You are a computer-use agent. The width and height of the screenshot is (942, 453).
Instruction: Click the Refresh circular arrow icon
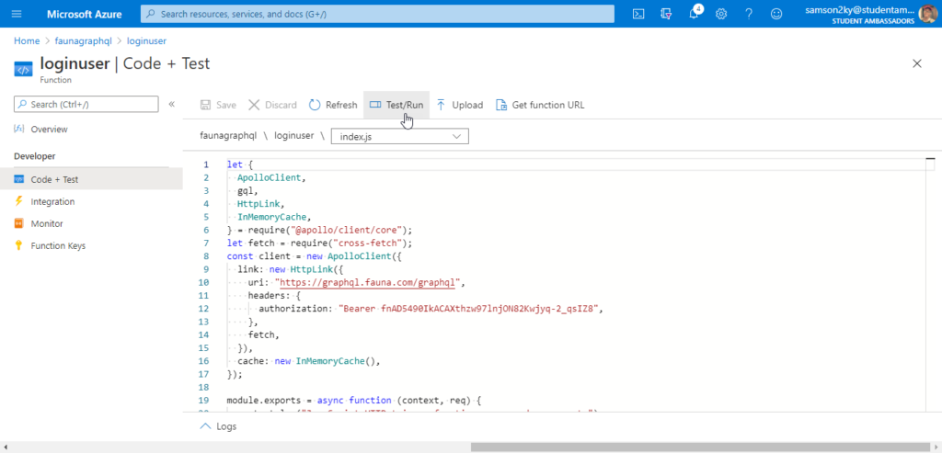(315, 105)
